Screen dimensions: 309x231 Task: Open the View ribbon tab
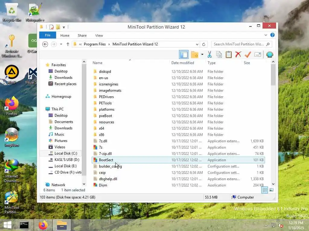(x=99, y=35)
